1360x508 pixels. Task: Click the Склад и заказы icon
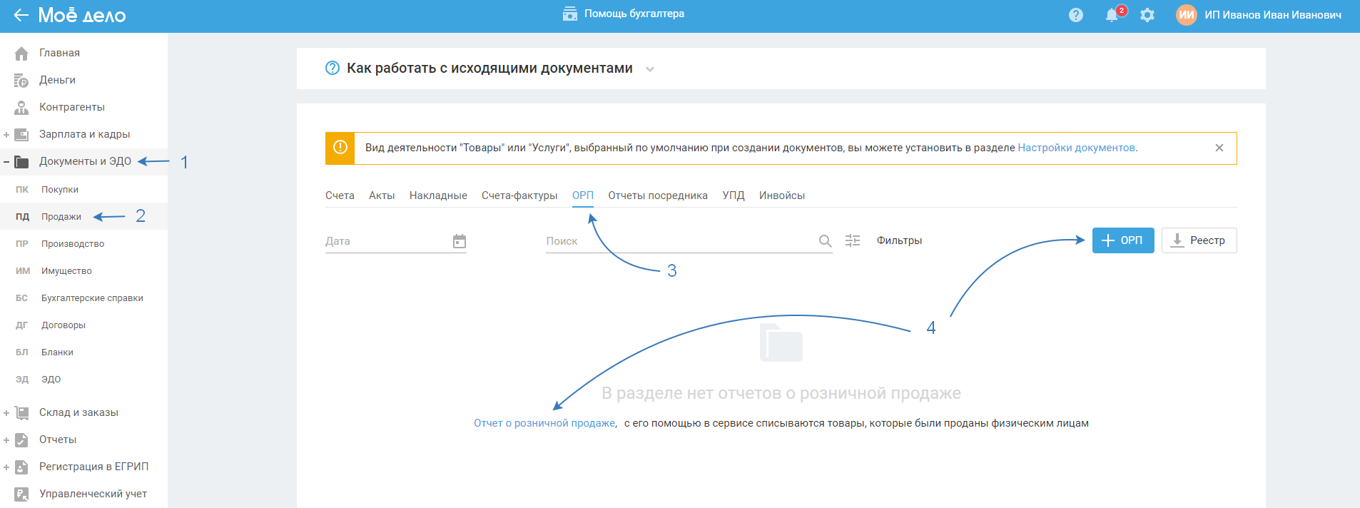21,412
